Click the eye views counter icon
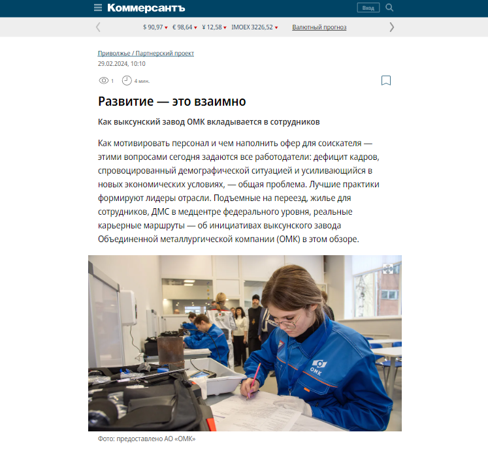Image resolution: width=488 pixels, height=449 pixels. click(x=104, y=80)
